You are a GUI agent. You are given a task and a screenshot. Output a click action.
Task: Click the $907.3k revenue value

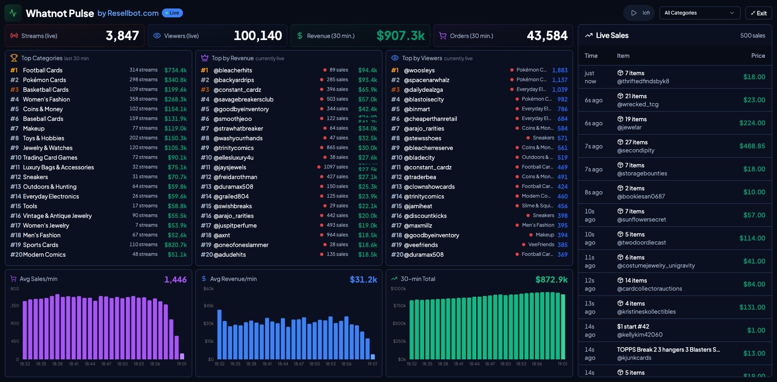(x=401, y=36)
